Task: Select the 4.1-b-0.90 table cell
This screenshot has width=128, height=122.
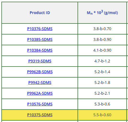Action: [x=102, y=50]
